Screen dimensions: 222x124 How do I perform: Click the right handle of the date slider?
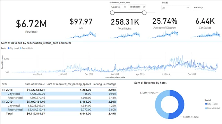click(144, 13)
